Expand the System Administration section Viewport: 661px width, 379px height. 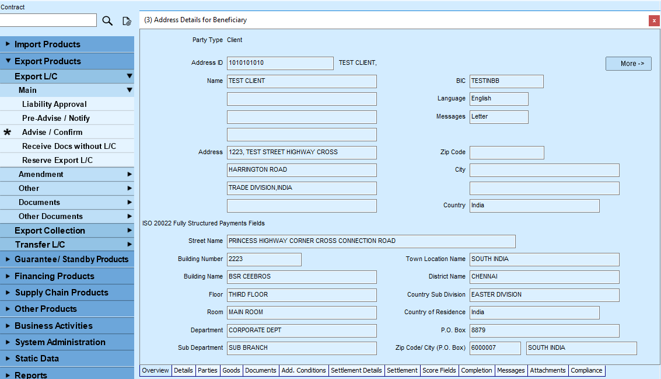(67, 342)
